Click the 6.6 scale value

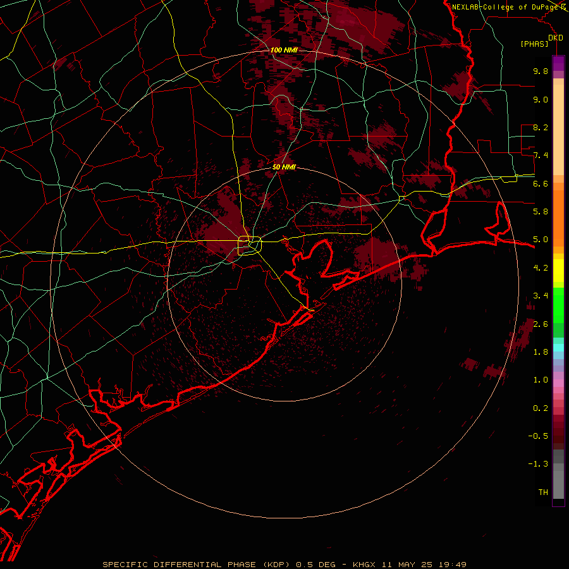pyautogui.click(x=541, y=183)
